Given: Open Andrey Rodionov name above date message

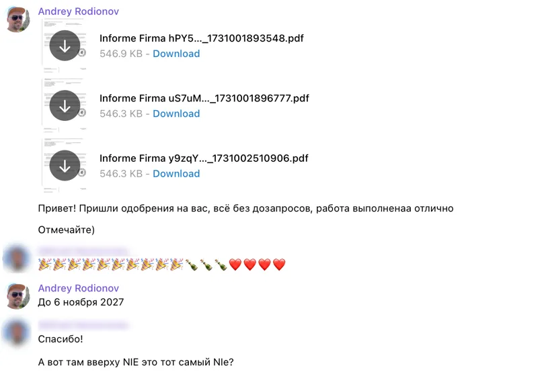Looking at the screenshot, I should click(79, 288).
